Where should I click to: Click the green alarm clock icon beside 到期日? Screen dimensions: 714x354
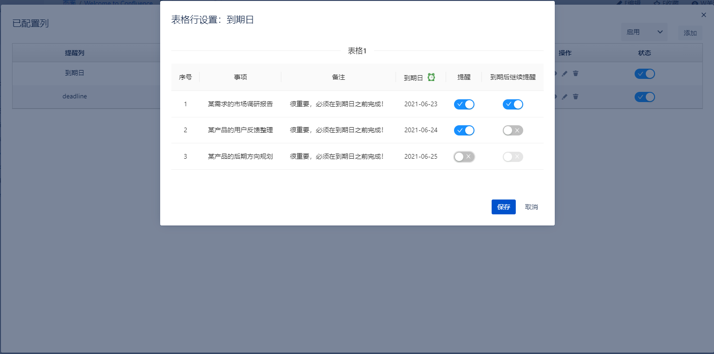click(431, 77)
